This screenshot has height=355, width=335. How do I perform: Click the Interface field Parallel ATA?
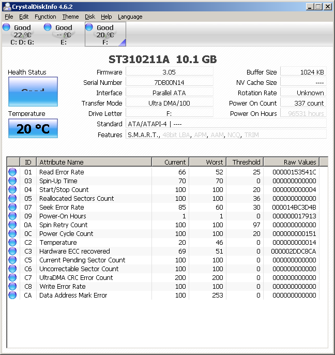pos(169,93)
